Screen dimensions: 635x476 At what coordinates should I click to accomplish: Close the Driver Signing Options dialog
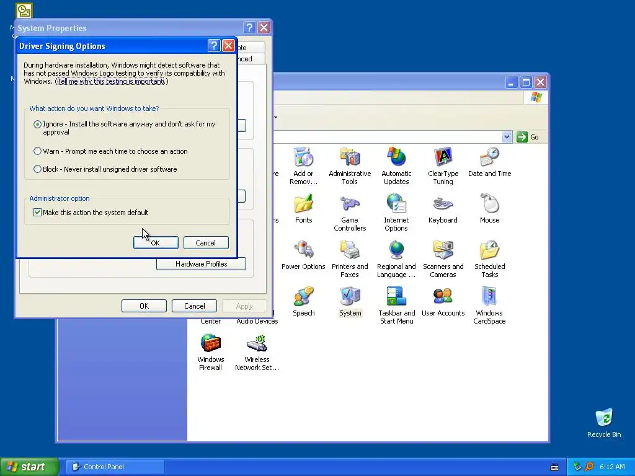(x=228, y=46)
